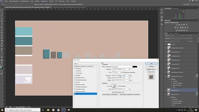Click the Смещение slider track

[118, 76]
